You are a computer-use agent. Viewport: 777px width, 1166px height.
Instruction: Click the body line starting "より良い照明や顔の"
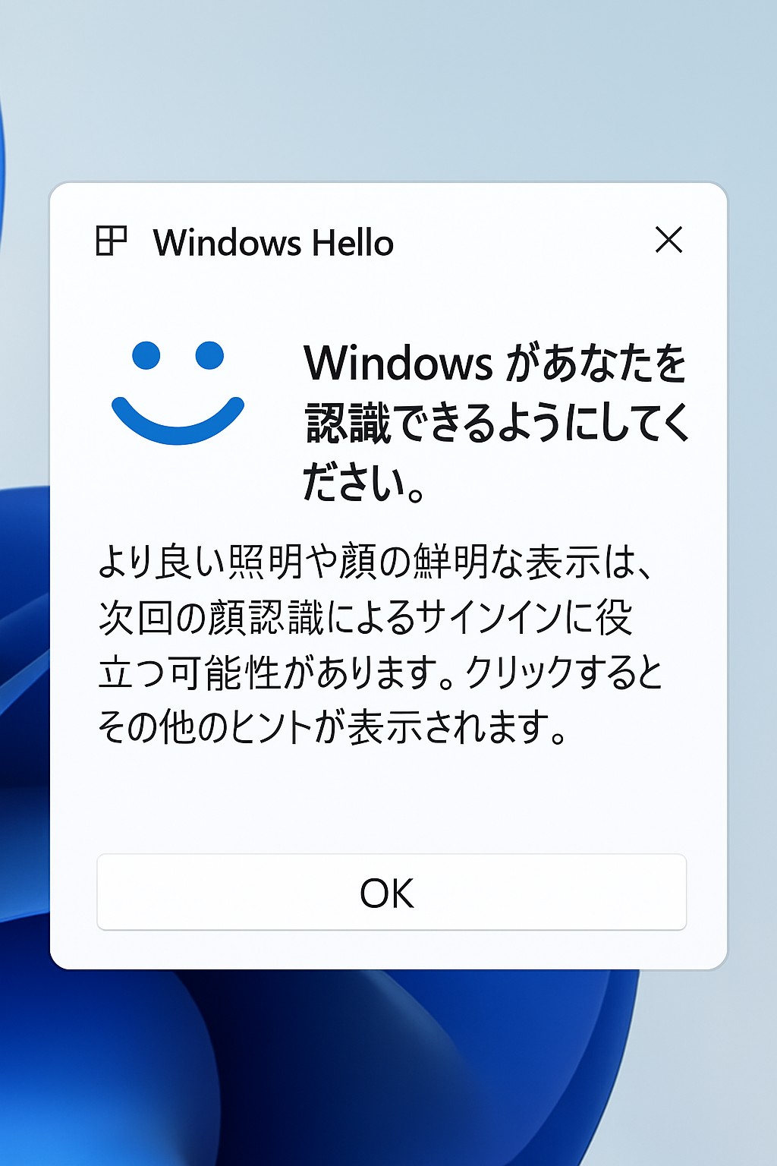click(x=376, y=563)
